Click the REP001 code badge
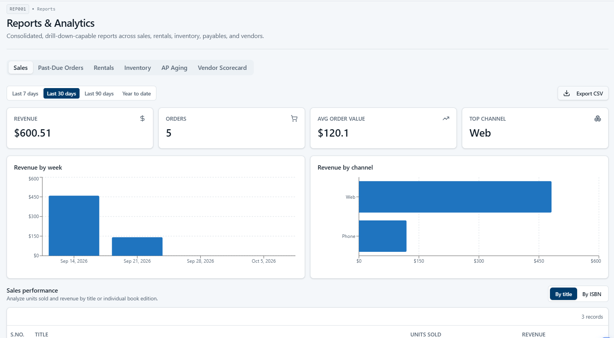The height and width of the screenshot is (338, 614). tap(18, 9)
